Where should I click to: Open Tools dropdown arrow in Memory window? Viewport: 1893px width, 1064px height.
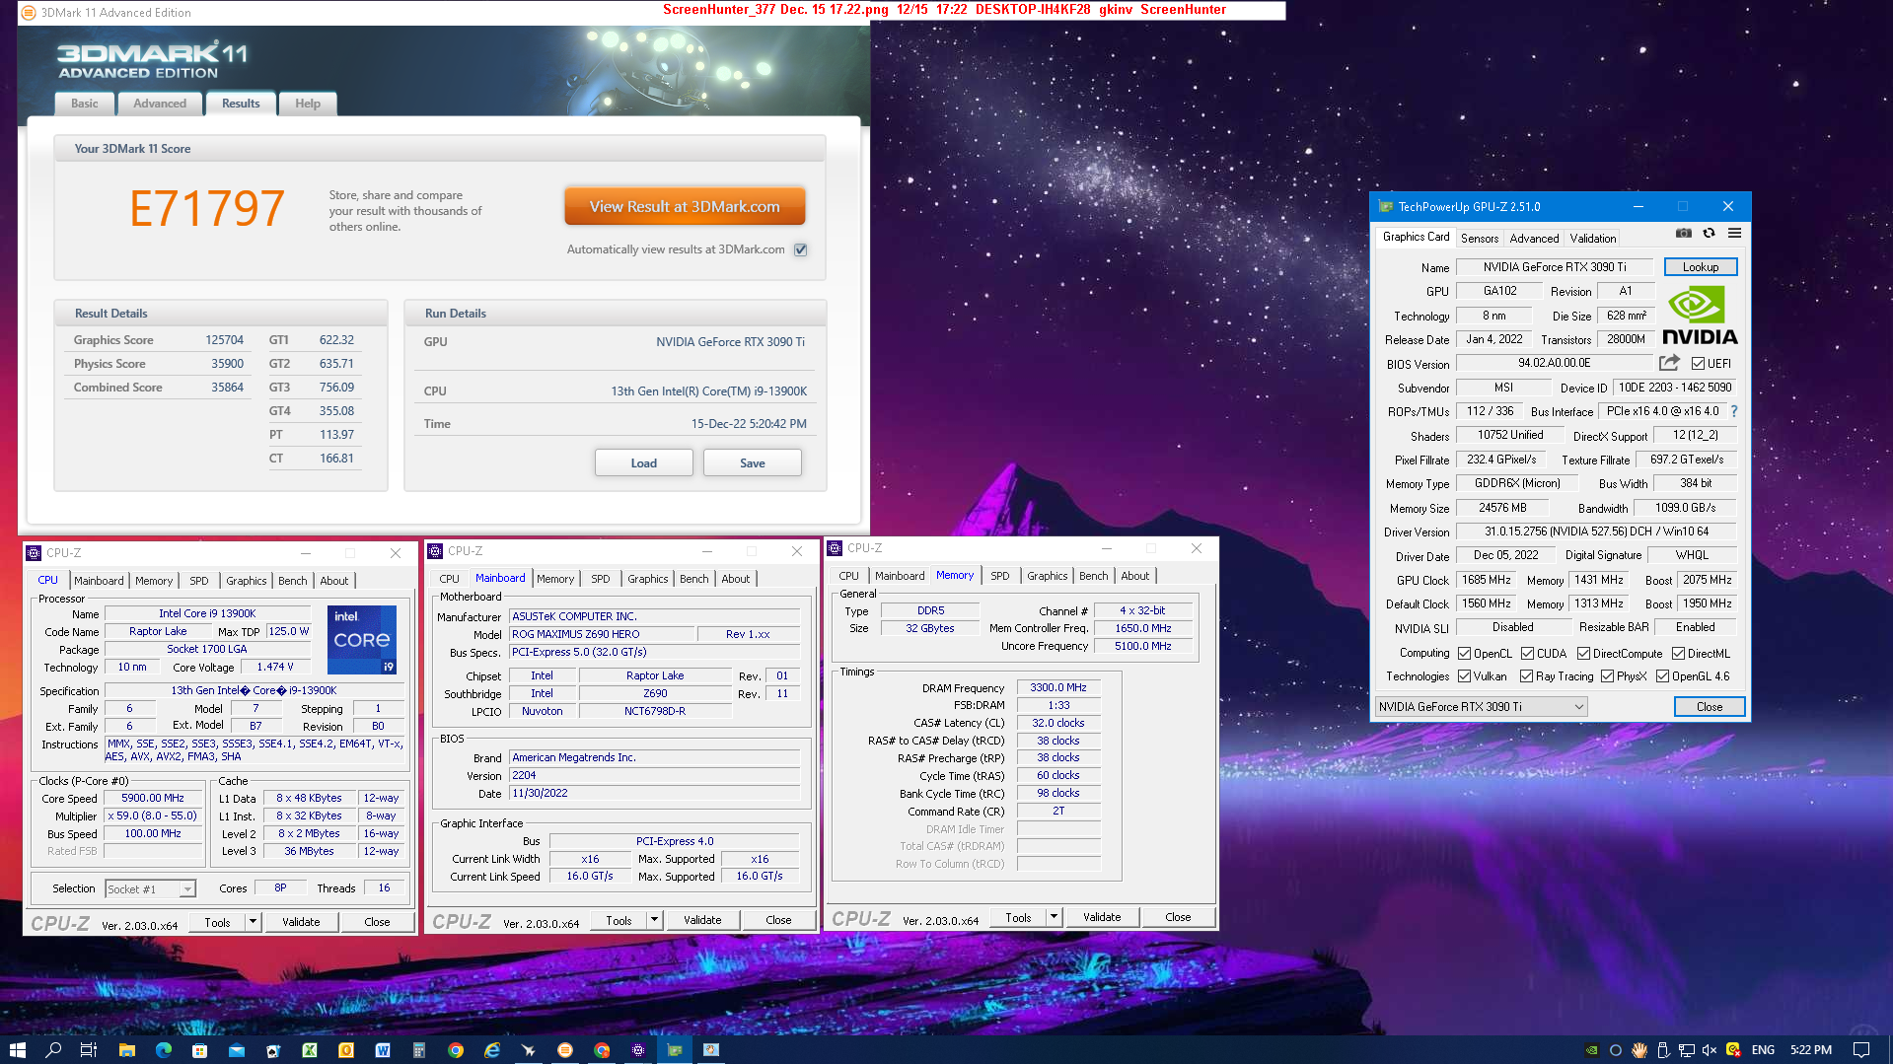click(x=1054, y=917)
